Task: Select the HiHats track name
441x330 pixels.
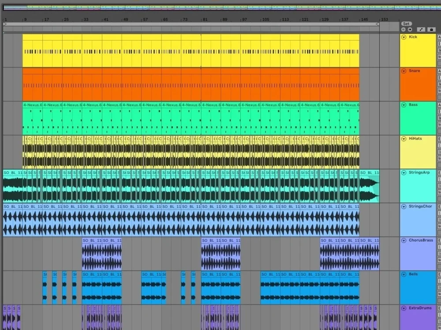Action: [415, 138]
